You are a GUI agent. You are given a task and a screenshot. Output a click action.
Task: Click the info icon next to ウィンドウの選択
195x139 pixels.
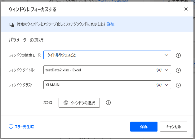[108, 103]
